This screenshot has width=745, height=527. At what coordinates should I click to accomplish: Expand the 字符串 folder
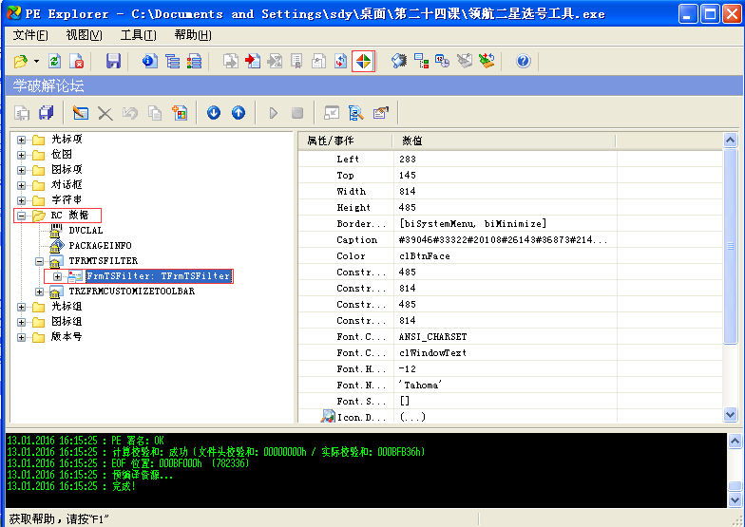coord(21,200)
